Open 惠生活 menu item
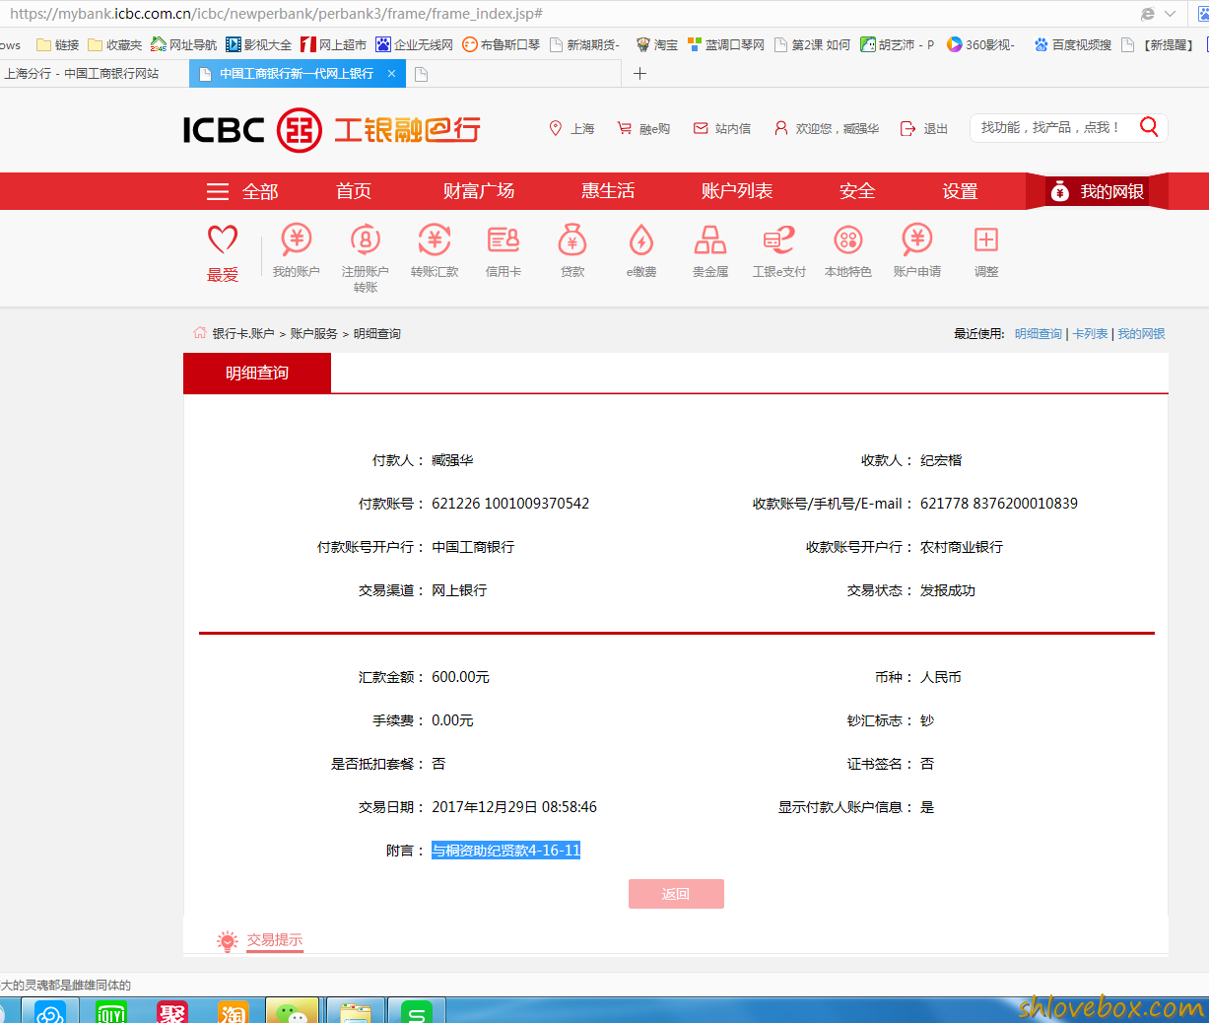Viewport: 1209px width, 1023px height. pyautogui.click(x=608, y=191)
